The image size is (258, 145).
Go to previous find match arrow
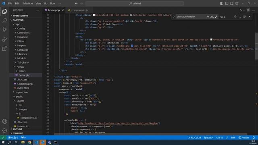click(x=235, y=17)
